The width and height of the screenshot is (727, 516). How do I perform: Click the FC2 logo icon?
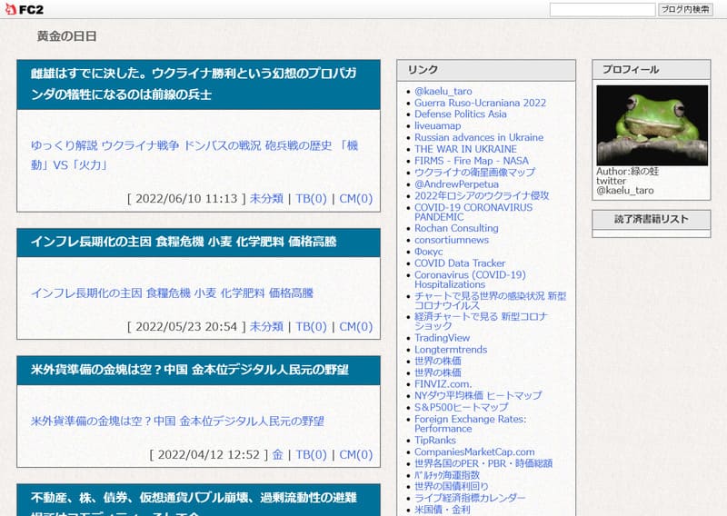(x=25, y=9)
